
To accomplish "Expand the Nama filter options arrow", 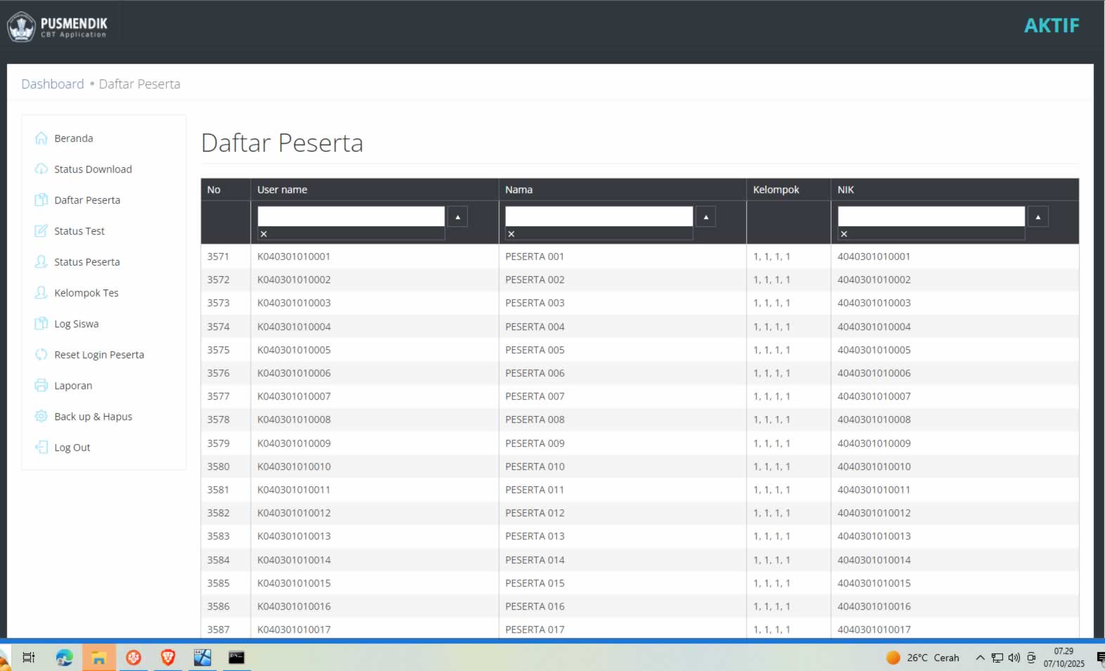I will 705,217.
